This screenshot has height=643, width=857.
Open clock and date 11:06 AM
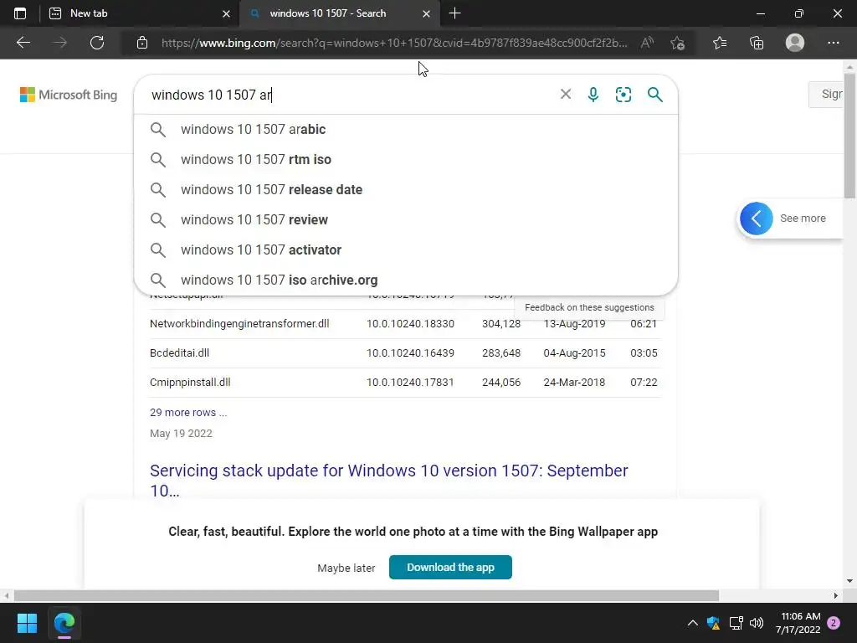coord(798,623)
